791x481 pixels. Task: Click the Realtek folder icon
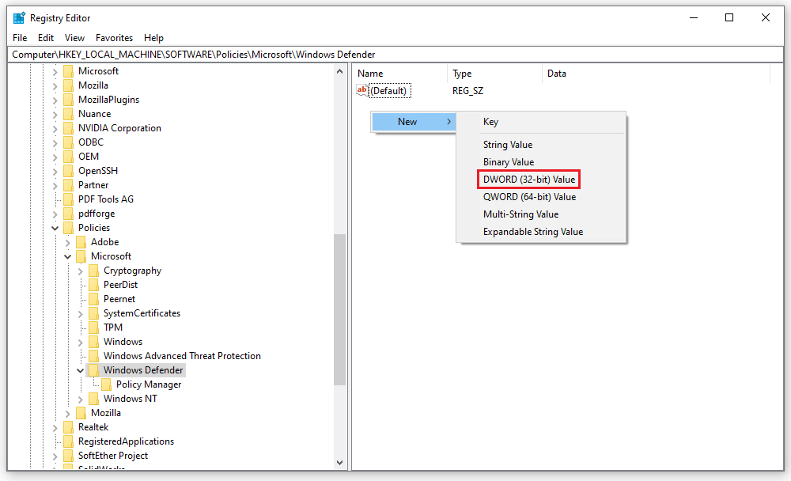[x=69, y=427]
